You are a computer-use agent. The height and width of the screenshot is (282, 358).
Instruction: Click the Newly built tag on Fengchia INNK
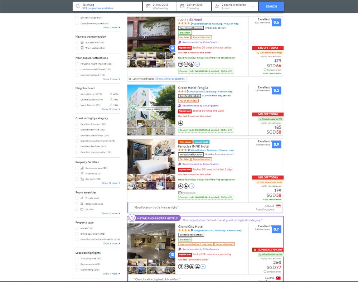202,142
